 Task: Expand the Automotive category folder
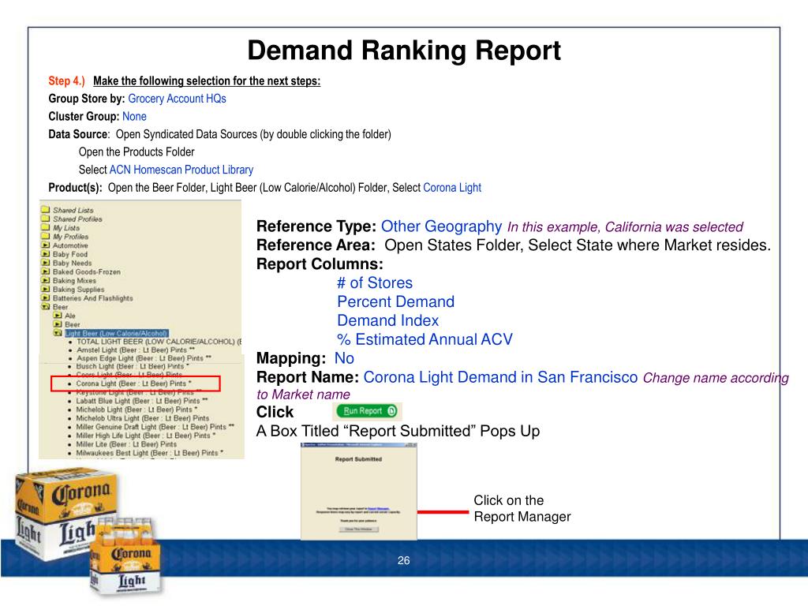[45, 245]
